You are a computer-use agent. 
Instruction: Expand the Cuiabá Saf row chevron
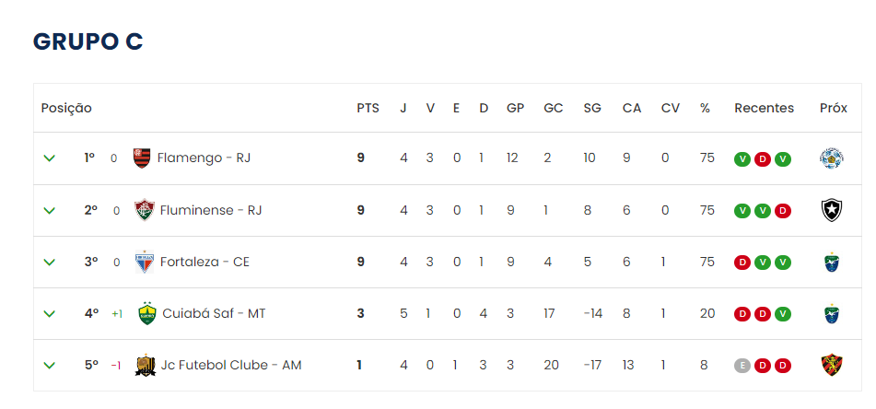50,314
